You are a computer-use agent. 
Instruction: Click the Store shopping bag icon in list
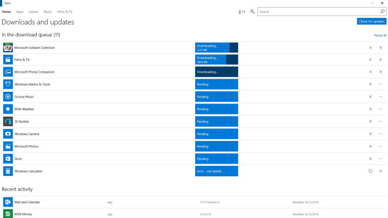pos(8,159)
